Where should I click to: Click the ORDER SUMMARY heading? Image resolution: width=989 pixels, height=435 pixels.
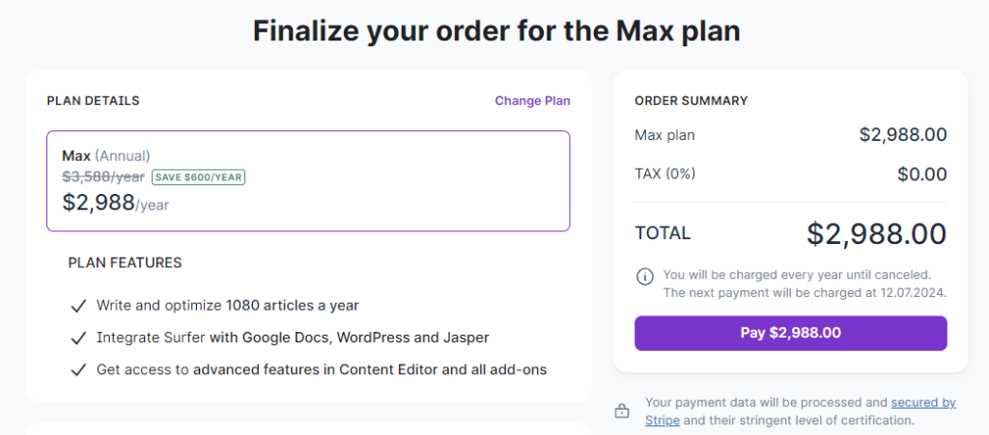pyautogui.click(x=692, y=100)
